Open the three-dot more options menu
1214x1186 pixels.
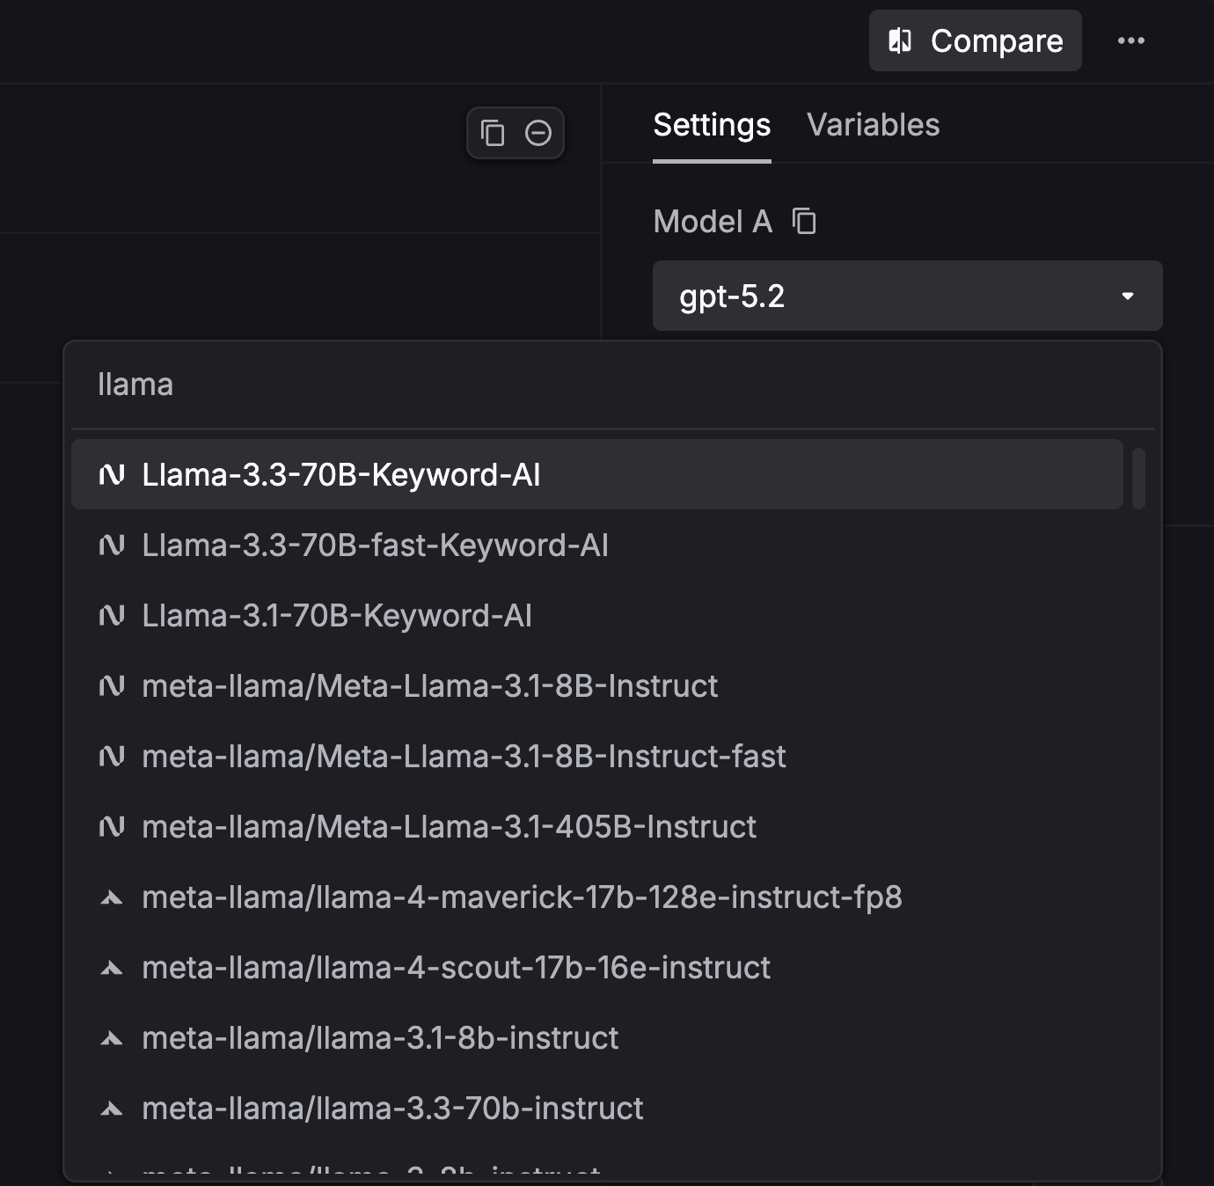pyautogui.click(x=1130, y=40)
